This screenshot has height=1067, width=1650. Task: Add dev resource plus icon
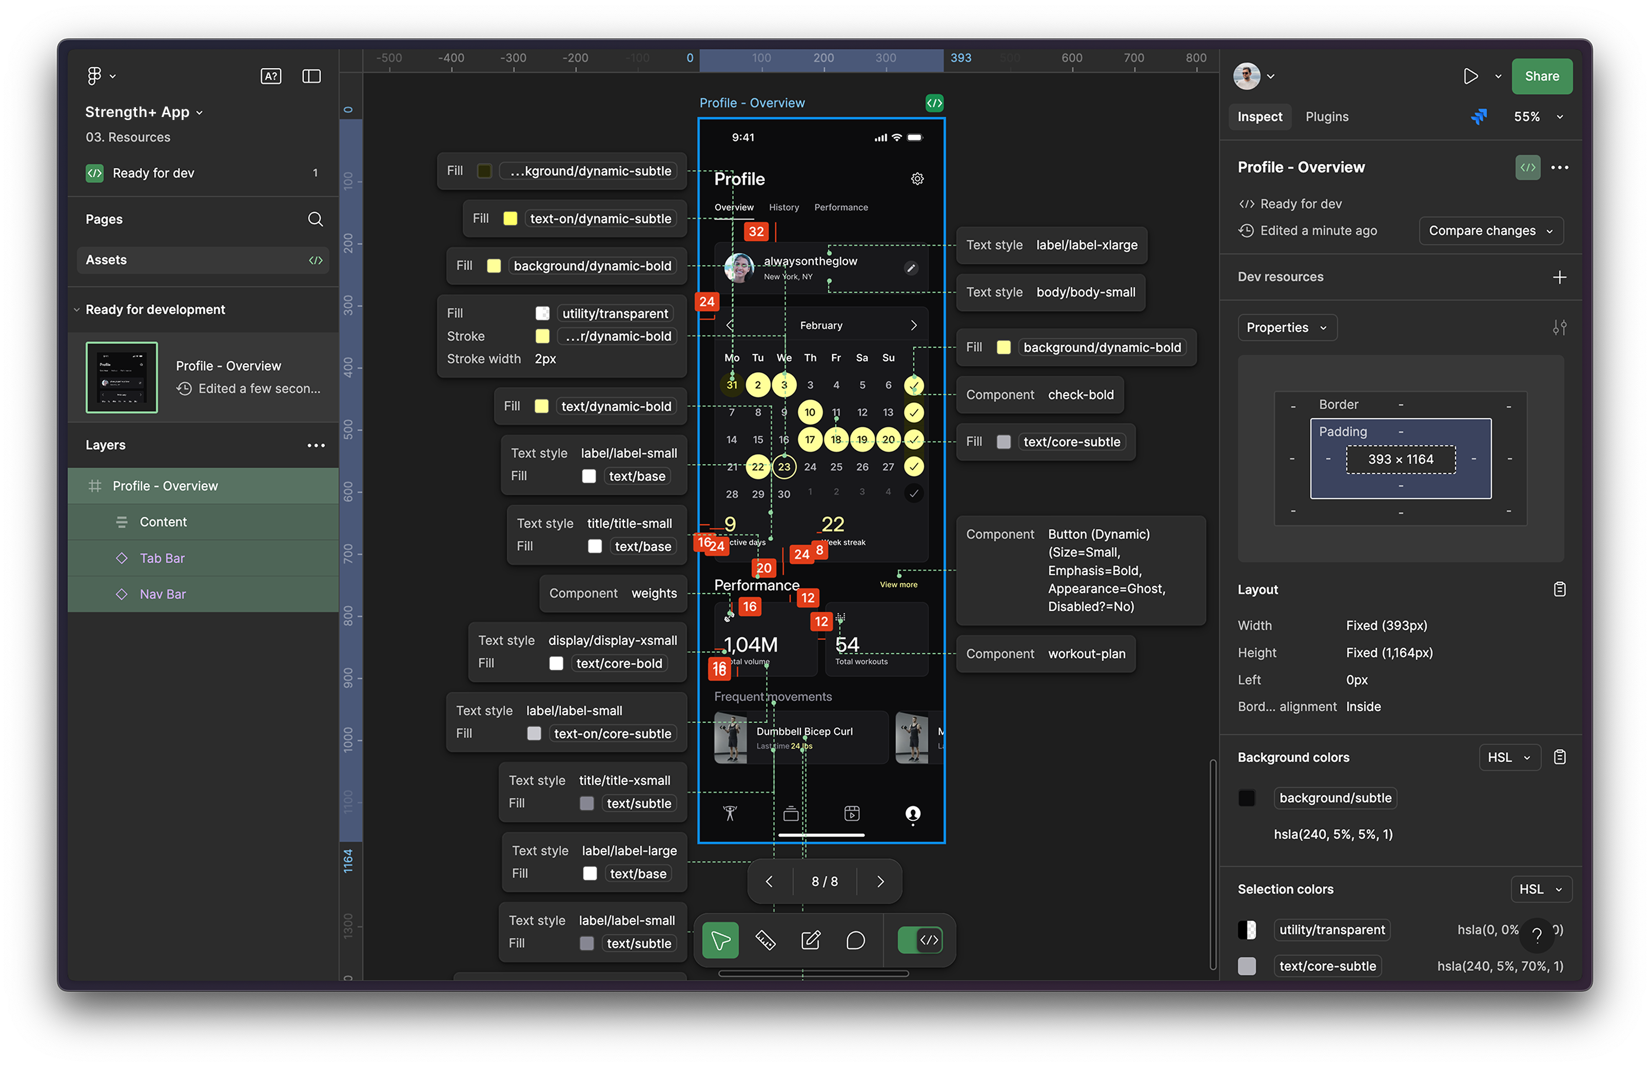click(x=1559, y=276)
